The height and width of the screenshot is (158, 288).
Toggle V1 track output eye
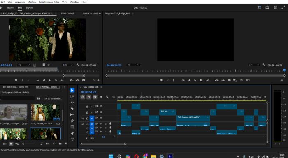101,118
